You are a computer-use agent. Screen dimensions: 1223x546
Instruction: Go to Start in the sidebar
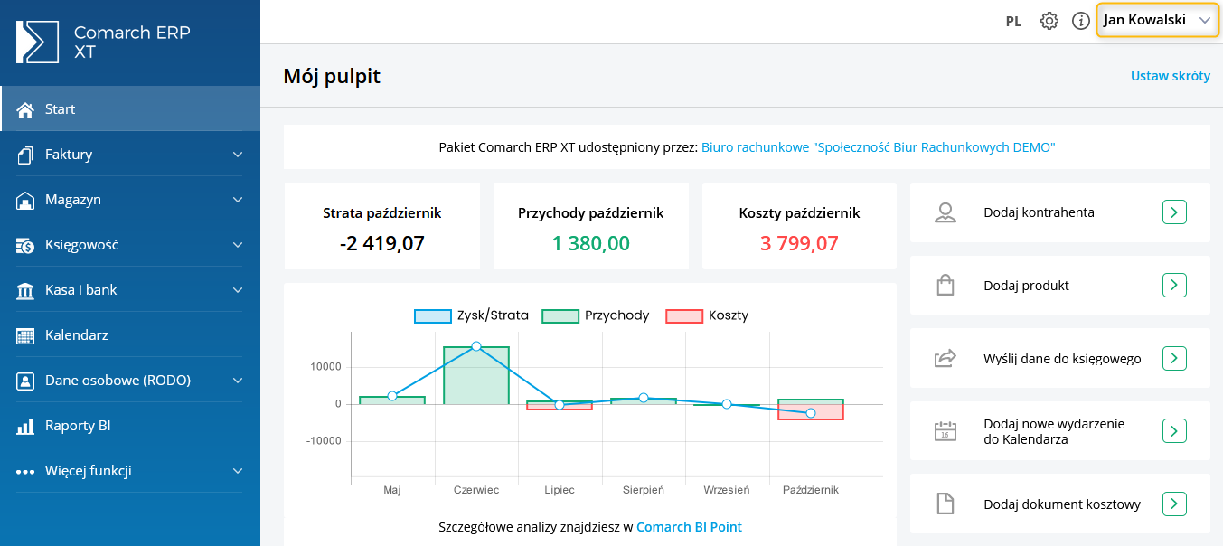(130, 108)
